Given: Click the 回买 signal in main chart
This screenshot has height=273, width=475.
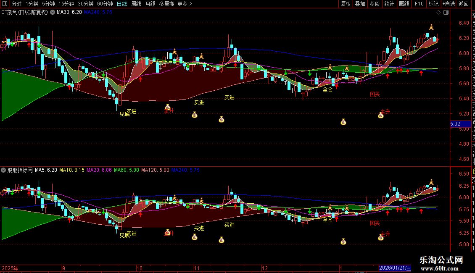Looking at the screenshot, I should pyautogui.click(x=375, y=94).
